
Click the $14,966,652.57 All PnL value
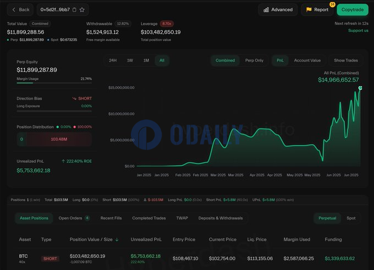[x=338, y=80]
